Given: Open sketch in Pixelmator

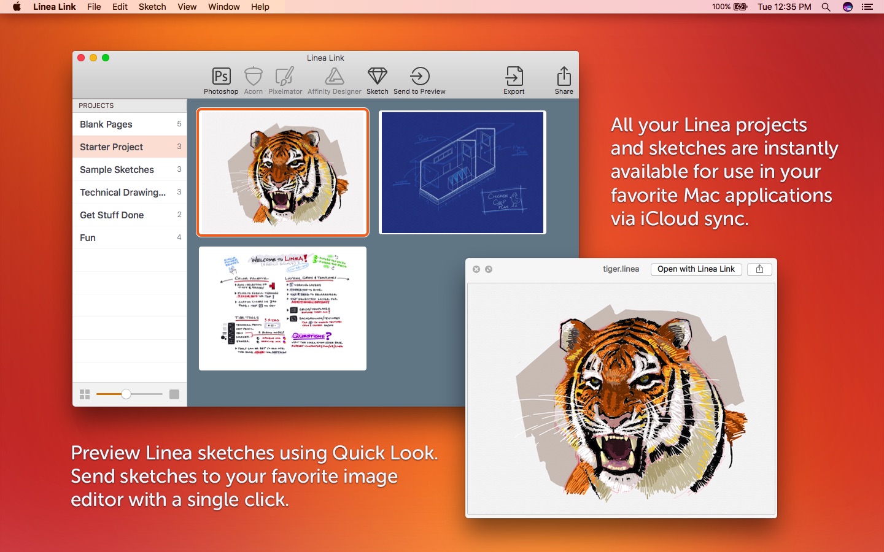Looking at the screenshot, I should click(x=285, y=77).
